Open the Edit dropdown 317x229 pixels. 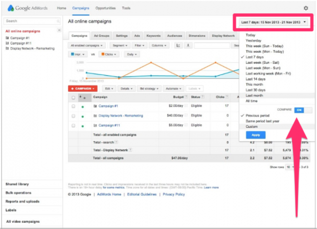click(x=109, y=88)
